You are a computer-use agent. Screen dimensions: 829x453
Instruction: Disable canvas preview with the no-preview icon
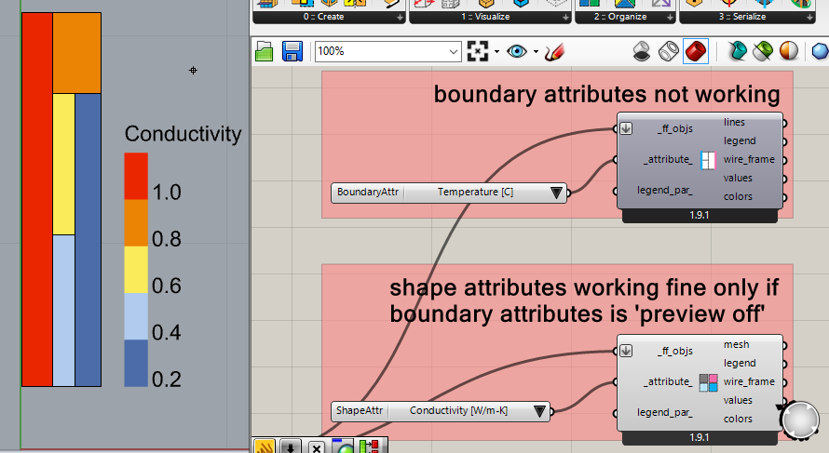641,51
